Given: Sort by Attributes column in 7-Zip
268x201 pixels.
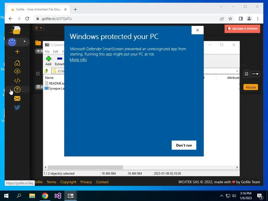Looking at the screenshot, I should pos(233,77).
